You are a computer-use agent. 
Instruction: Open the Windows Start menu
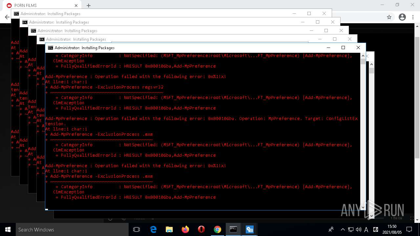tap(8, 229)
